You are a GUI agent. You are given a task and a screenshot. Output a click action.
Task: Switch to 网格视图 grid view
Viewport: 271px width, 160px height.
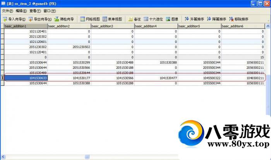(90, 19)
